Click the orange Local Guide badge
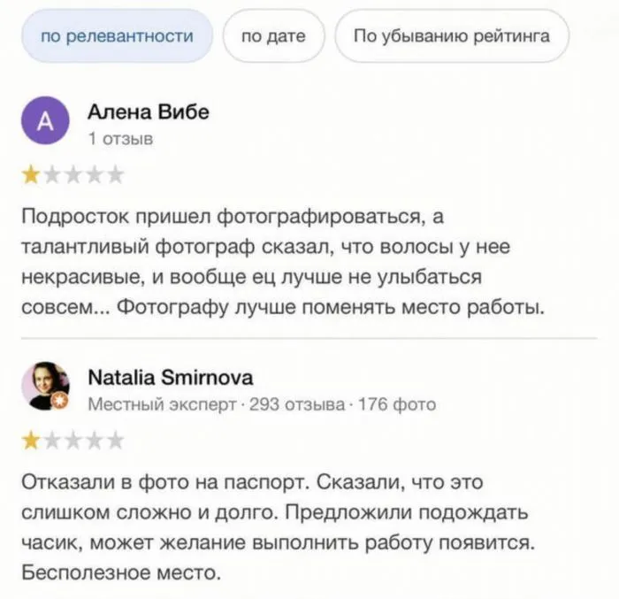 click(x=60, y=403)
